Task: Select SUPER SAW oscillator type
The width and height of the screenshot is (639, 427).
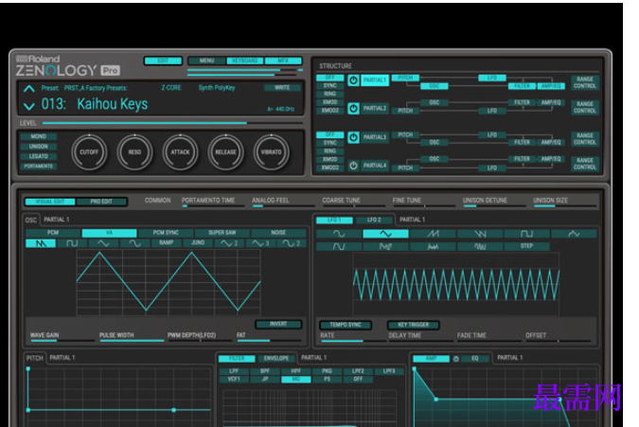Action: tap(222, 233)
